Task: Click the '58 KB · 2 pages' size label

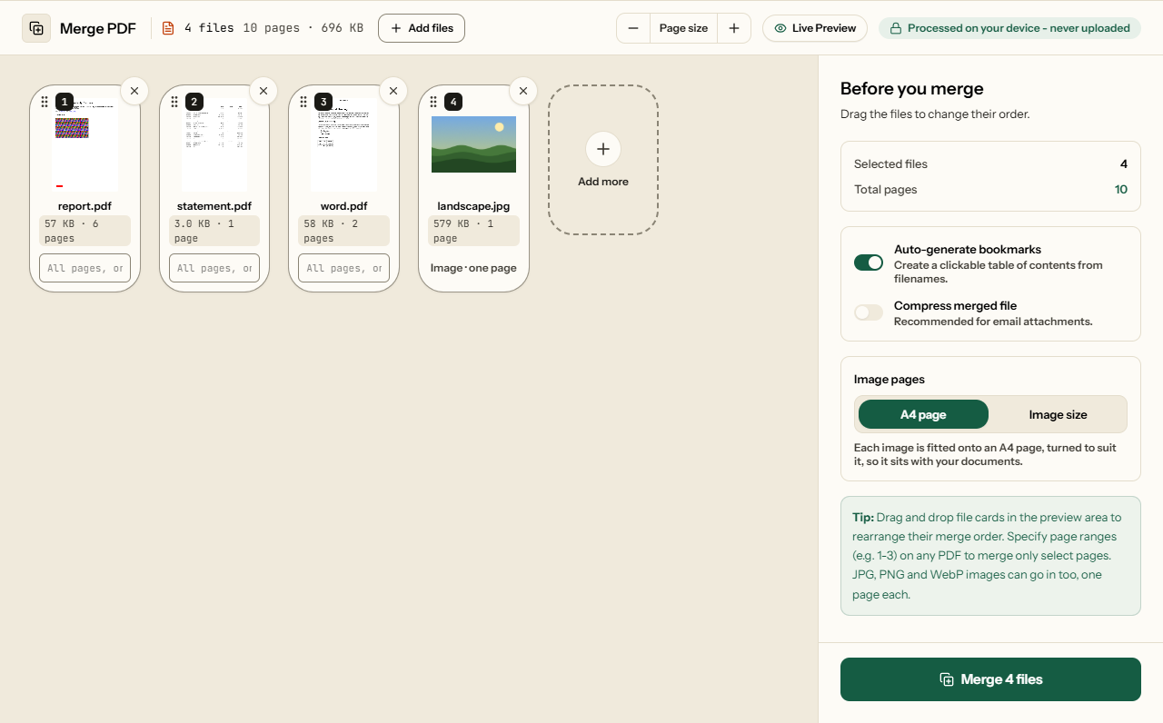Action: tap(344, 231)
